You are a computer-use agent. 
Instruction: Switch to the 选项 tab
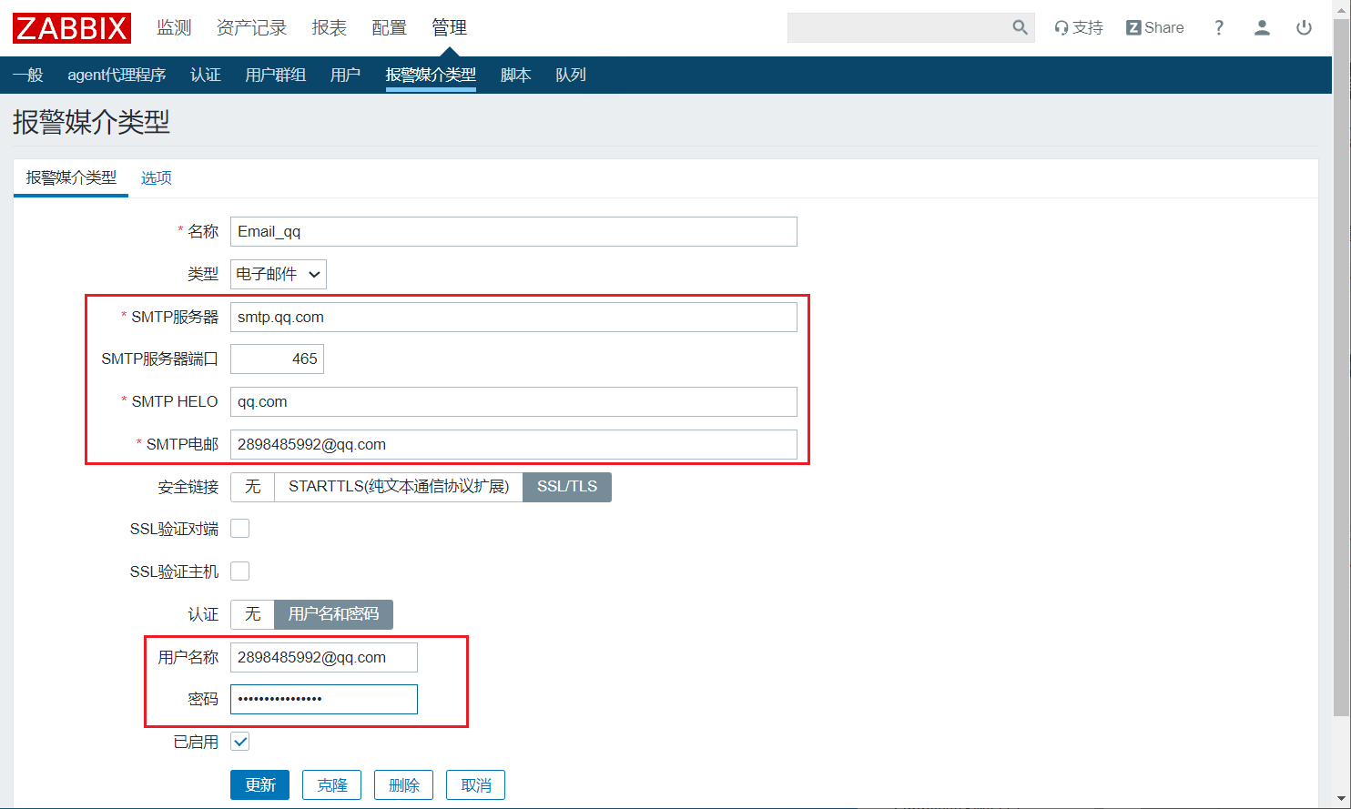click(x=156, y=178)
